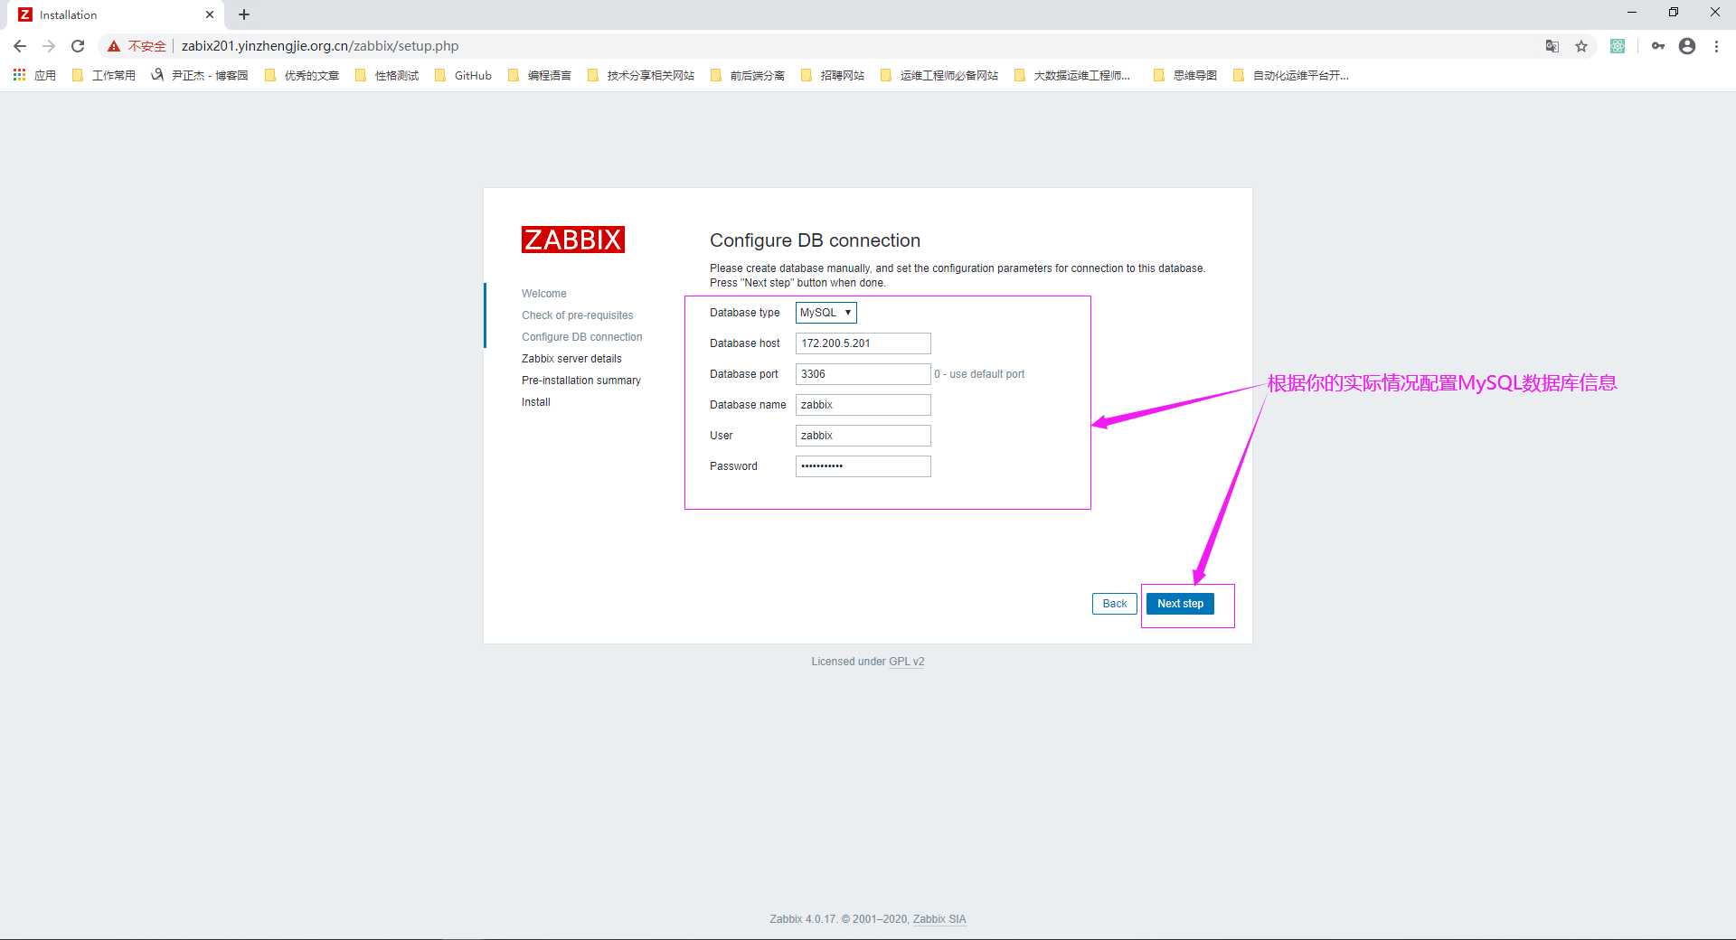Viewport: 1736px width, 940px height.
Task: Minimize the browser window
Action: click(x=1631, y=13)
